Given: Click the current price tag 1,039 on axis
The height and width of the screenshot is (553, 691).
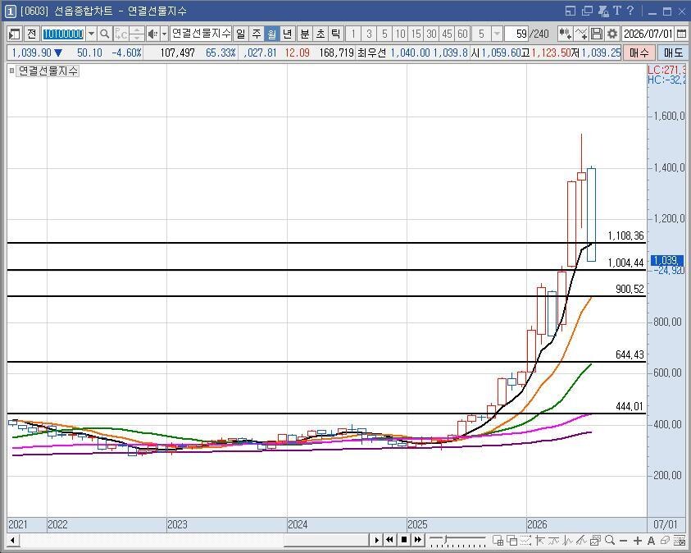Looking at the screenshot, I should 667,260.
